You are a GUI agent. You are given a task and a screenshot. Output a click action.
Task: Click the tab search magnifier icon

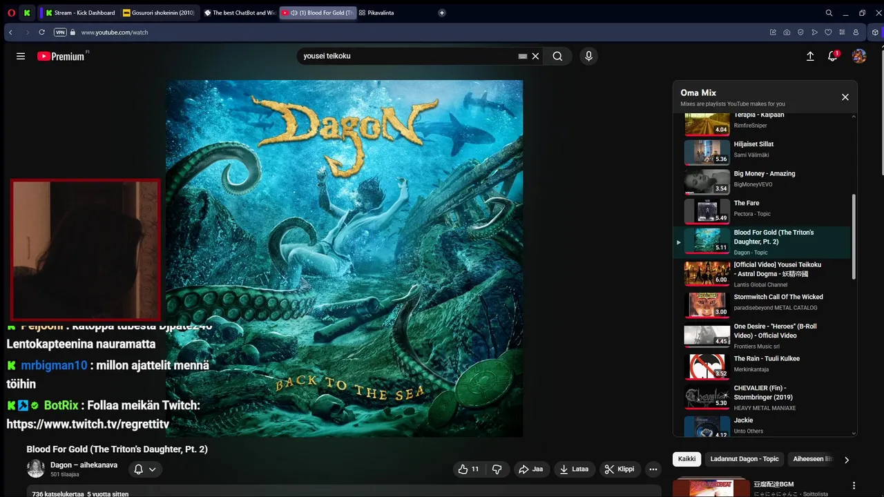[829, 12]
